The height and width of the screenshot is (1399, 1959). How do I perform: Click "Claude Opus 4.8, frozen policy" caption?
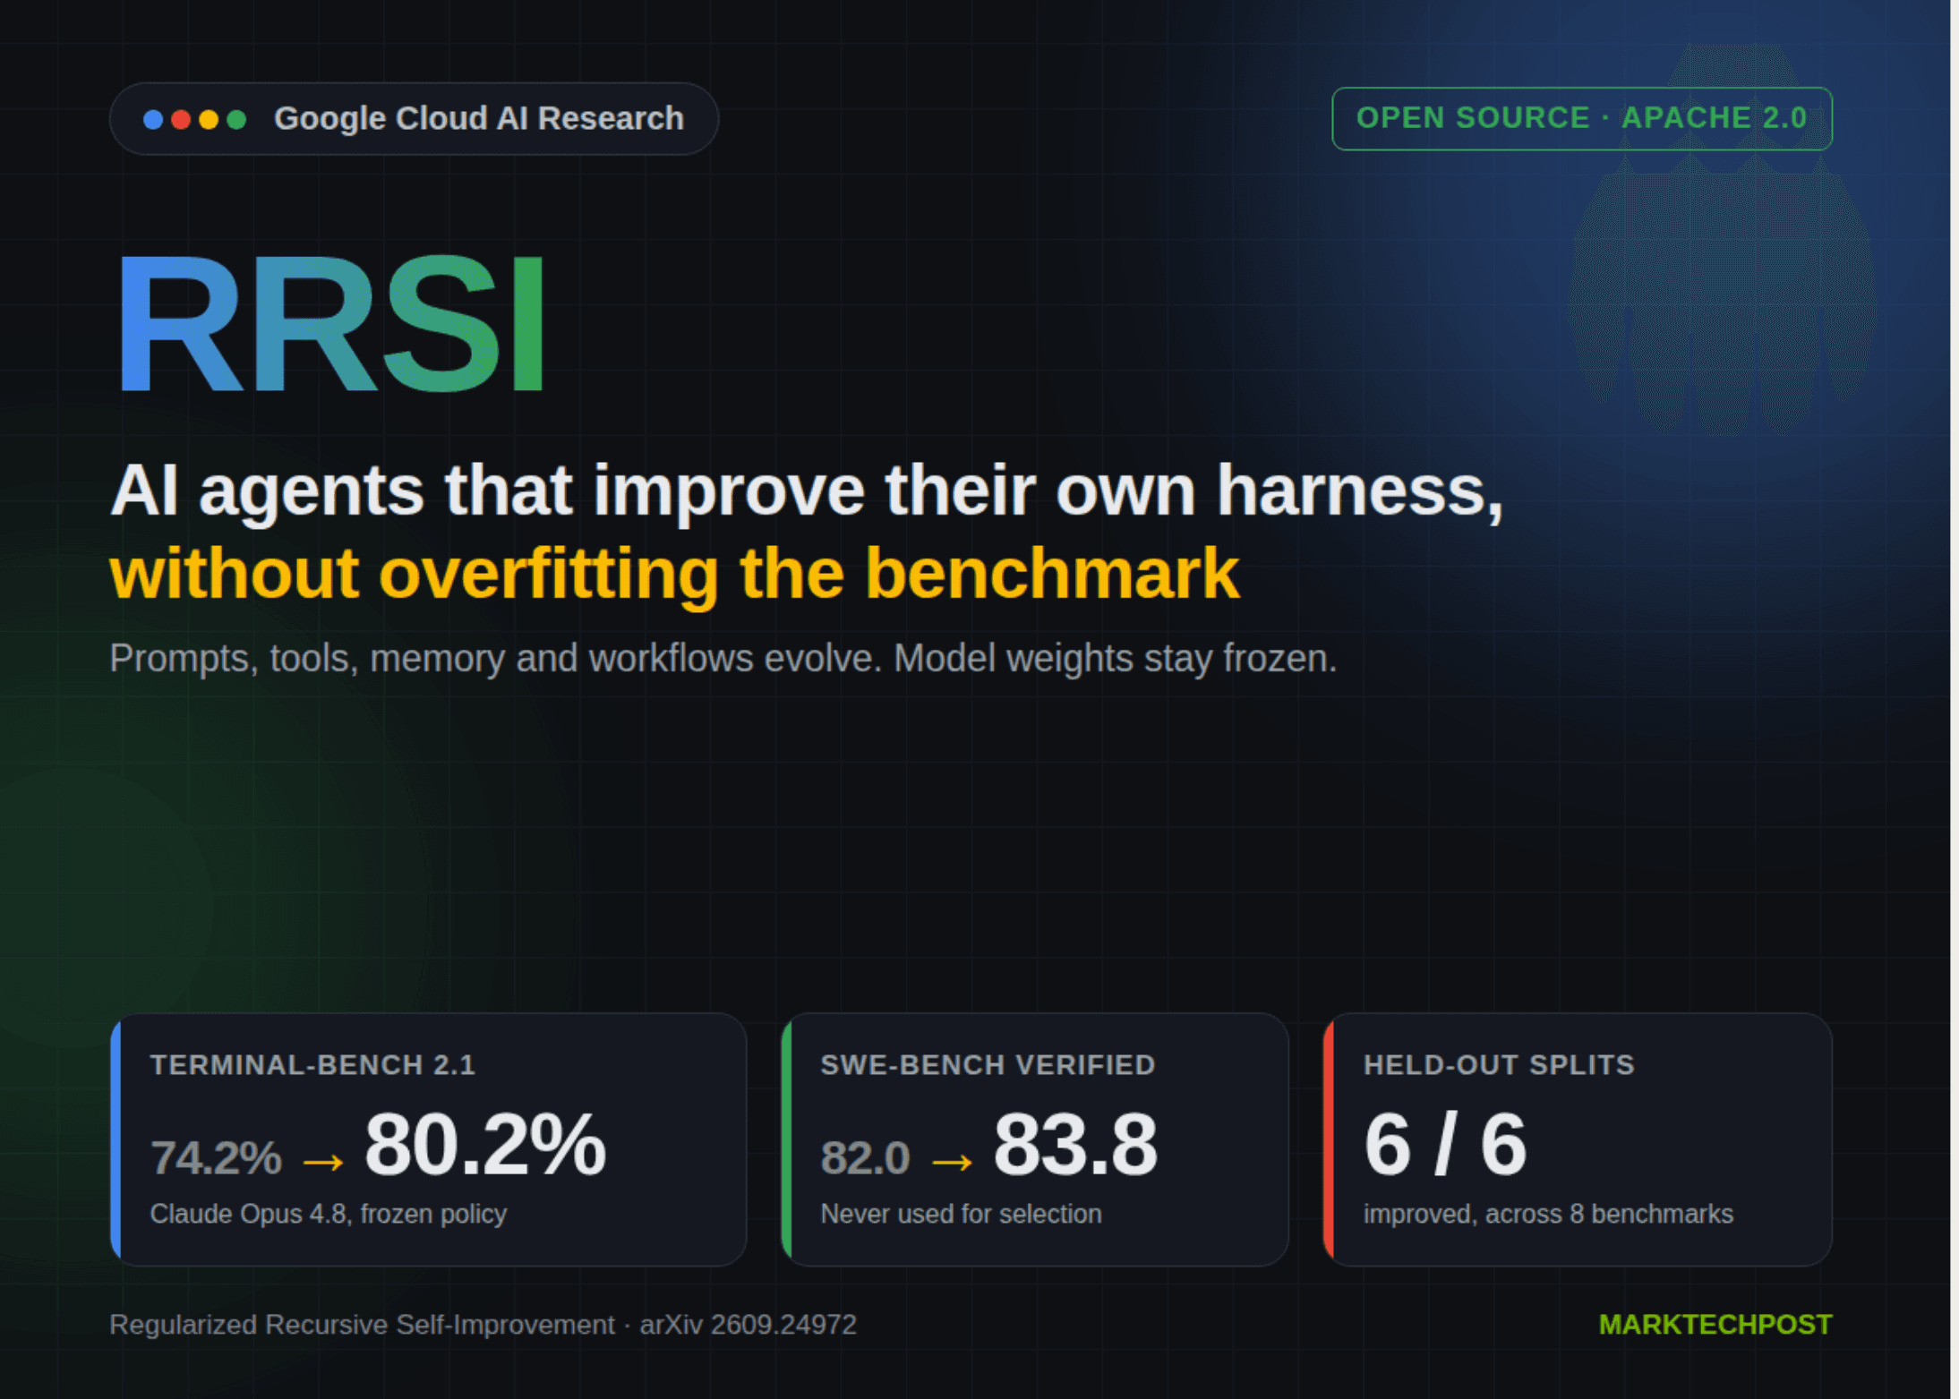coord(329,1214)
